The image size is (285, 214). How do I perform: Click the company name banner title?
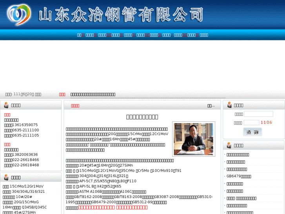121,15
